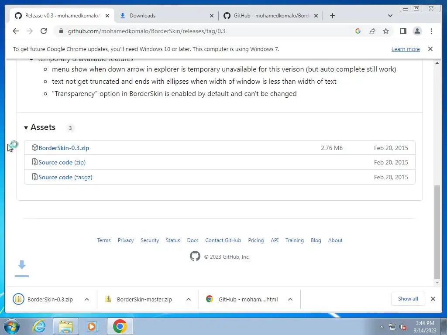This screenshot has width=447, height=335.
Task: Open Windows Media Player from taskbar
Action: [93, 326]
